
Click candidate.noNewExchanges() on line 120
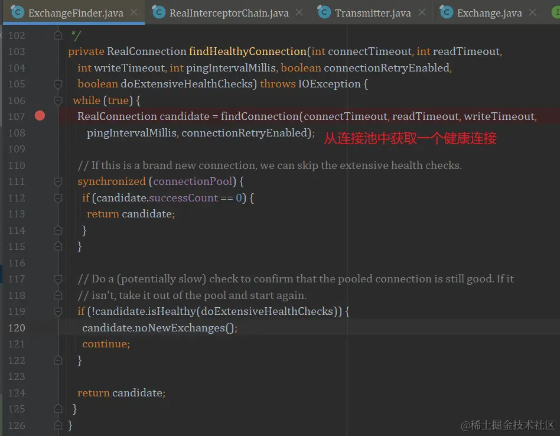point(159,328)
